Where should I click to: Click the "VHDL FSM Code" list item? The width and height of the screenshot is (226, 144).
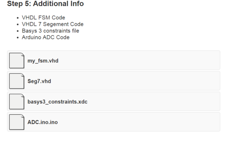click(43, 18)
